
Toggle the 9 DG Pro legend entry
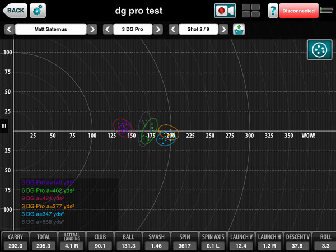[x=48, y=183]
